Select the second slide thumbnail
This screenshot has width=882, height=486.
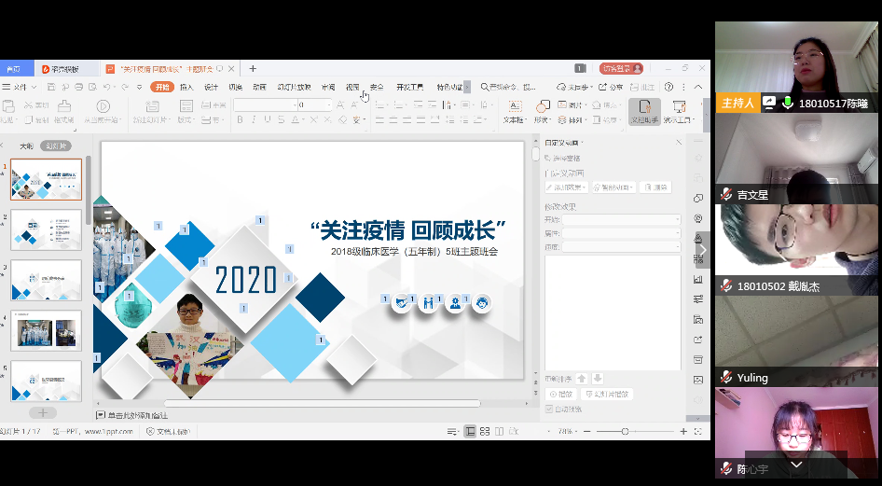click(46, 229)
